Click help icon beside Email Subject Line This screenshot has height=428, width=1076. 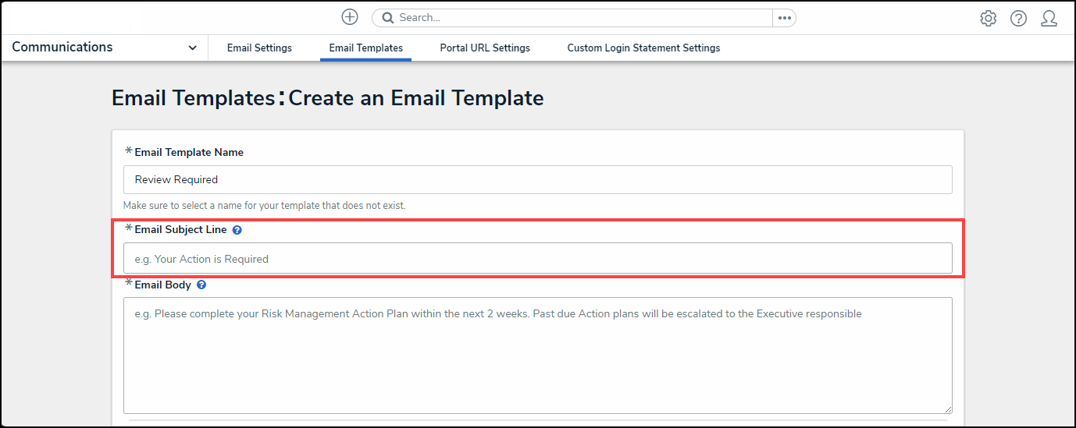[237, 230]
